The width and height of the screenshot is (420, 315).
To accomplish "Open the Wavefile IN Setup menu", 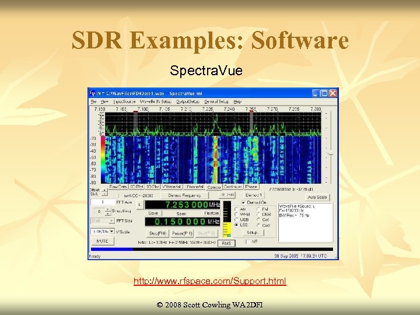I will (x=156, y=101).
